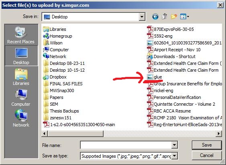The image size is (226, 165).
Task: Open Network in the places sidebar
Action: click(x=21, y=118)
